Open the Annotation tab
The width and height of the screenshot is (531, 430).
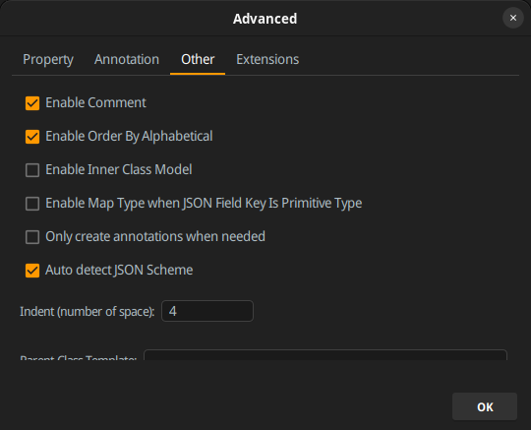tap(127, 60)
